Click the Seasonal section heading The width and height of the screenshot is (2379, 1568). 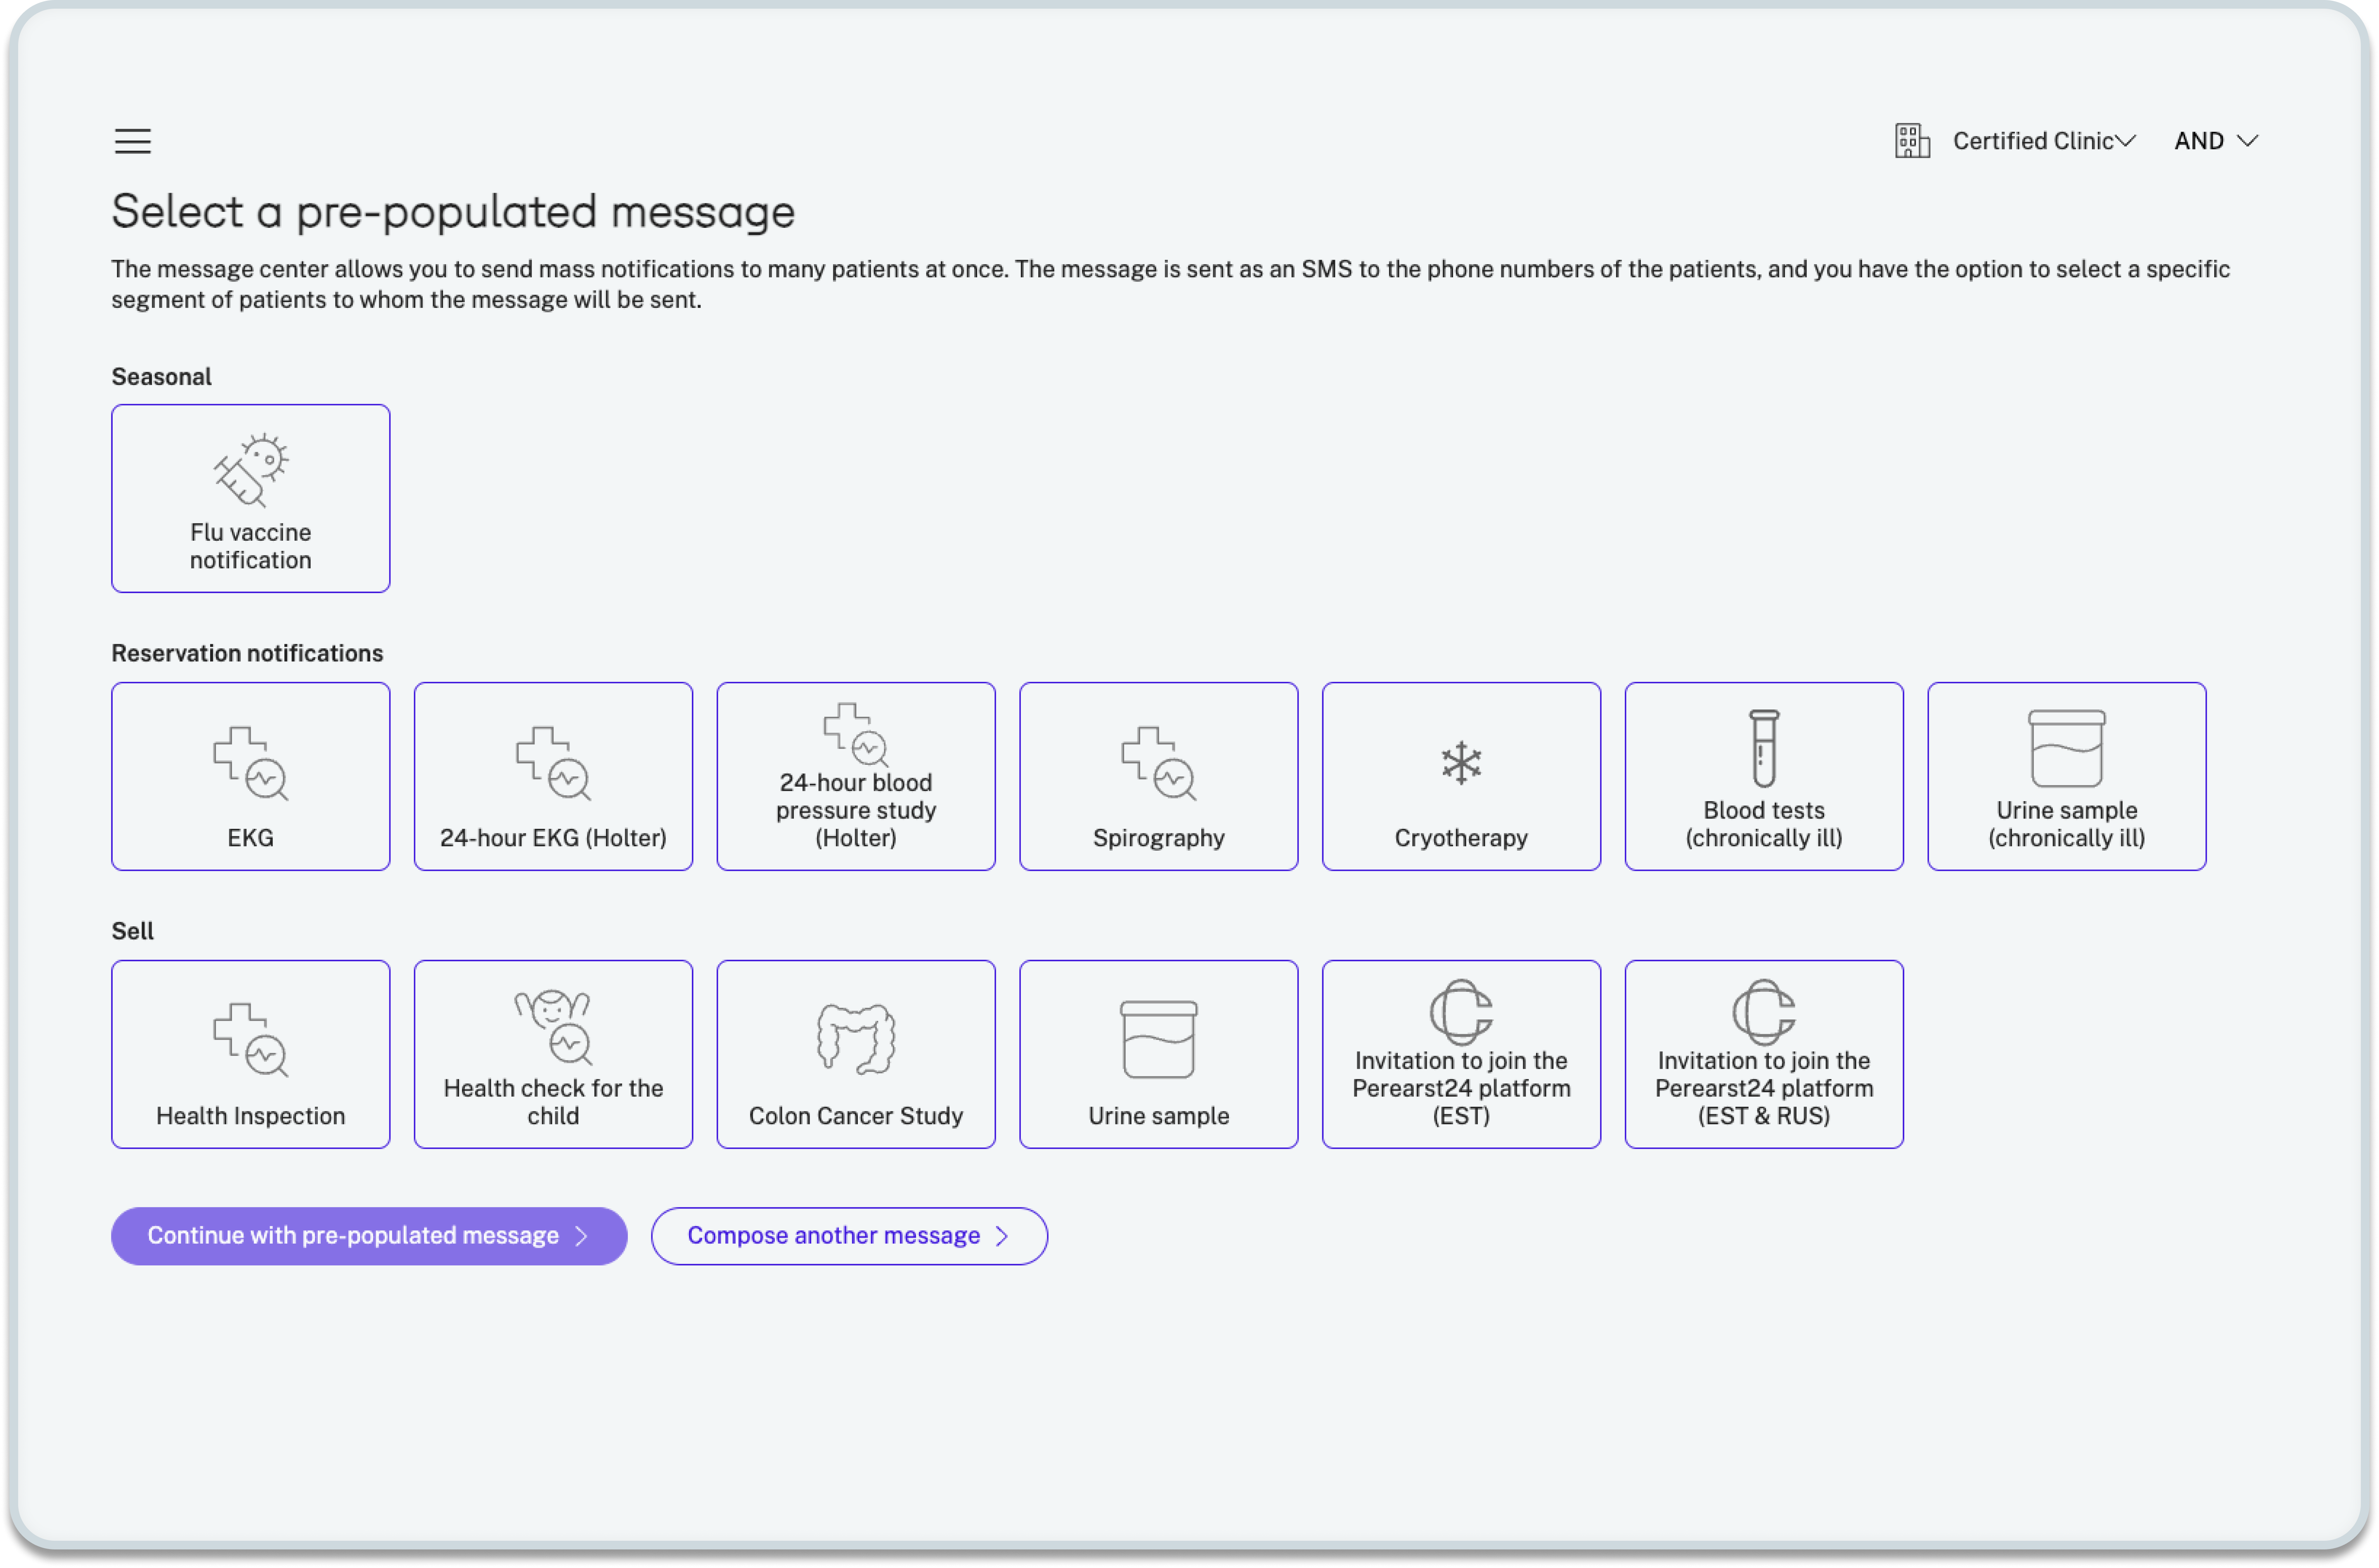(161, 377)
